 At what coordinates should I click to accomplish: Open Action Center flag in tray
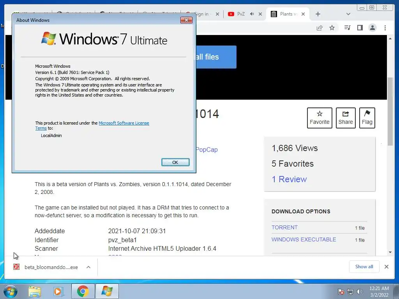coord(341,292)
